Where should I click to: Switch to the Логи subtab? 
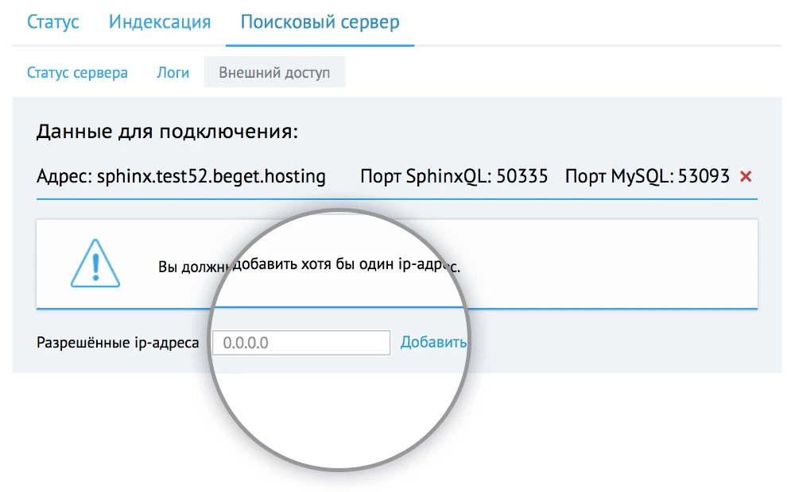click(x=173, y=72)
